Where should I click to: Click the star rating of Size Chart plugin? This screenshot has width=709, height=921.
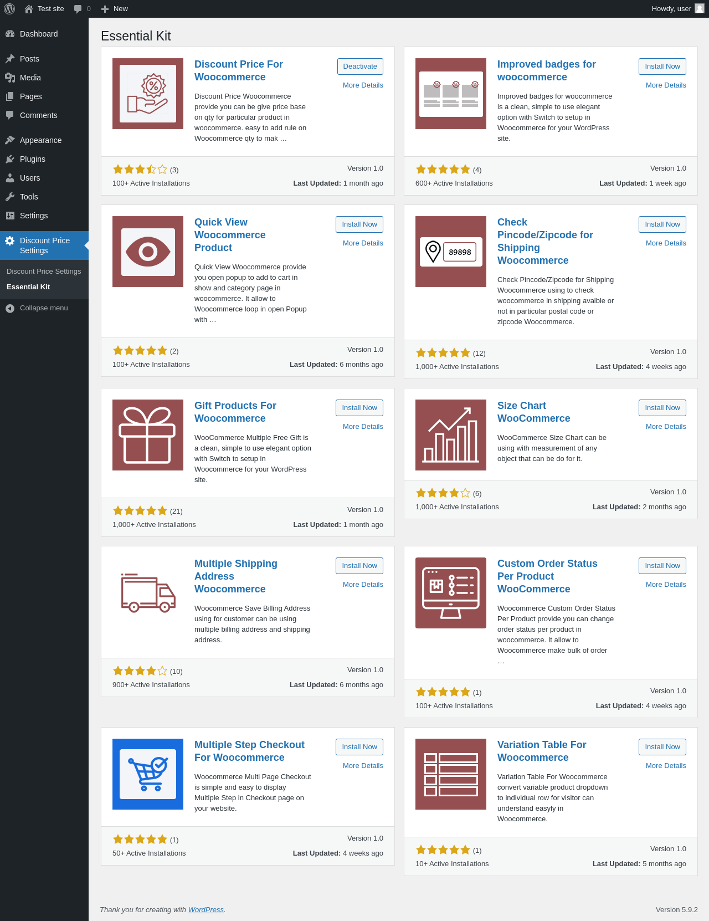[443, 493]
